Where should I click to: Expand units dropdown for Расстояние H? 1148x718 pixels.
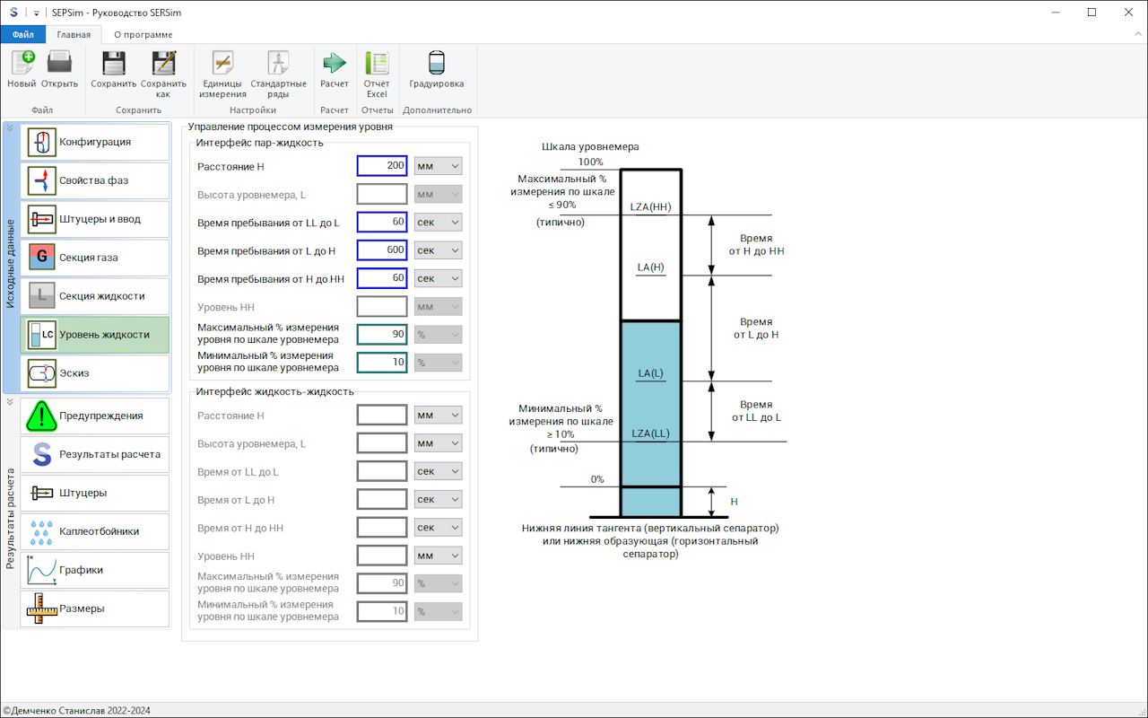click(438, 166)
